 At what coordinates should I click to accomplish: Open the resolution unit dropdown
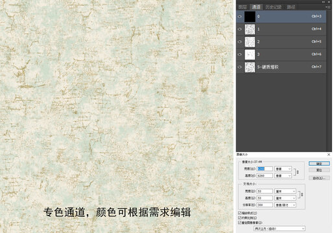[x=285, y=205]
